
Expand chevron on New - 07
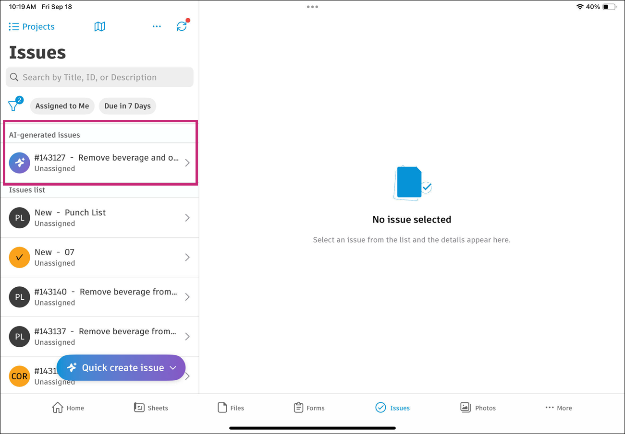coord(187,258)
